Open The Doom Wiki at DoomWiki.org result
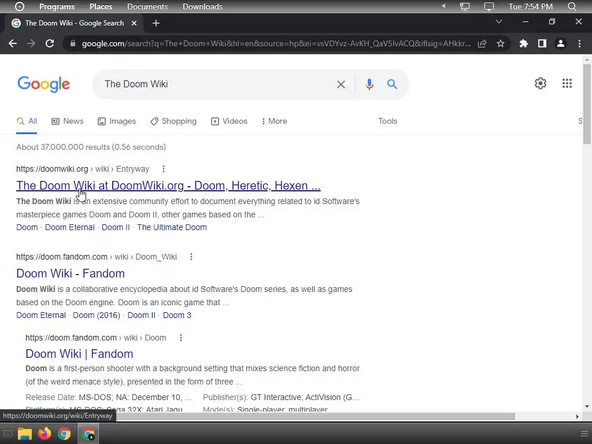Screen dimensions: 592x444 [168, 186]
